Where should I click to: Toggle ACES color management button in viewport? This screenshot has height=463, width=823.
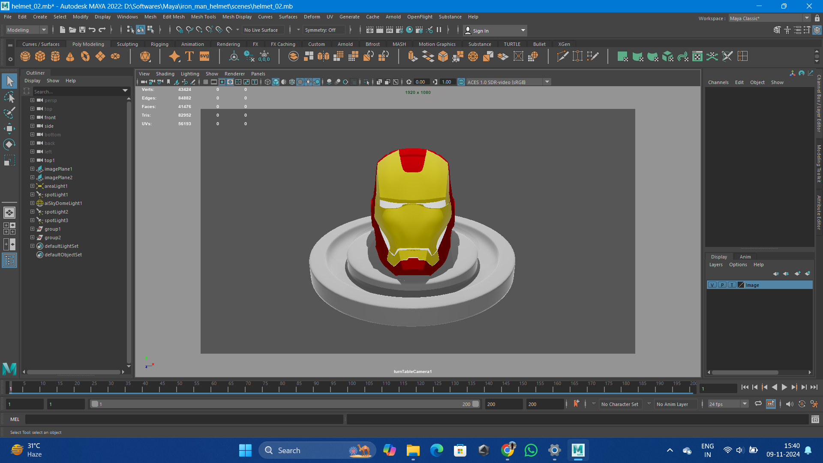[x=461, y=82]
